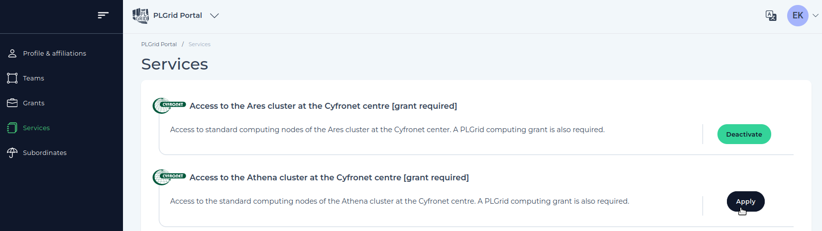
Task: Click the EK user avatar
Action: pos(798,15)
